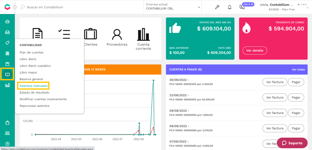The height and width of the screenshot is (150, 312).
Task: Select Plan de cuentas menu item
Action: click(x=31, y=53)
